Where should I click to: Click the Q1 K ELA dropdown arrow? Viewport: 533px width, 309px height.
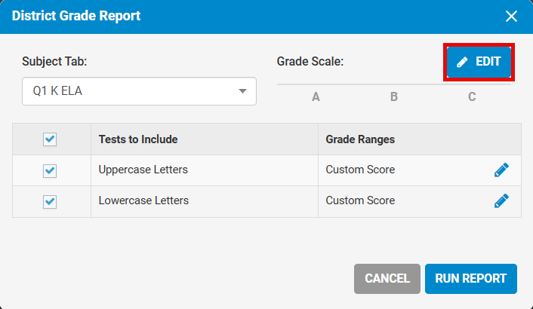coord(242,91)
